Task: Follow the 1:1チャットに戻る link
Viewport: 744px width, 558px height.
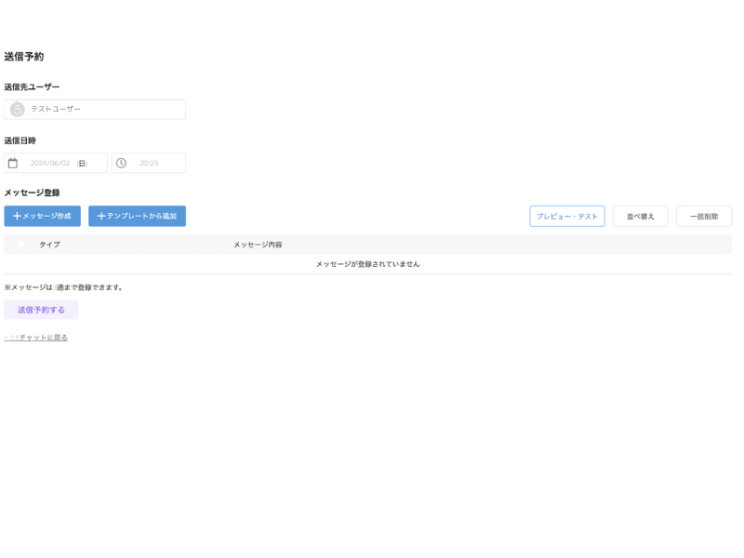Action: tap(36, 338)
